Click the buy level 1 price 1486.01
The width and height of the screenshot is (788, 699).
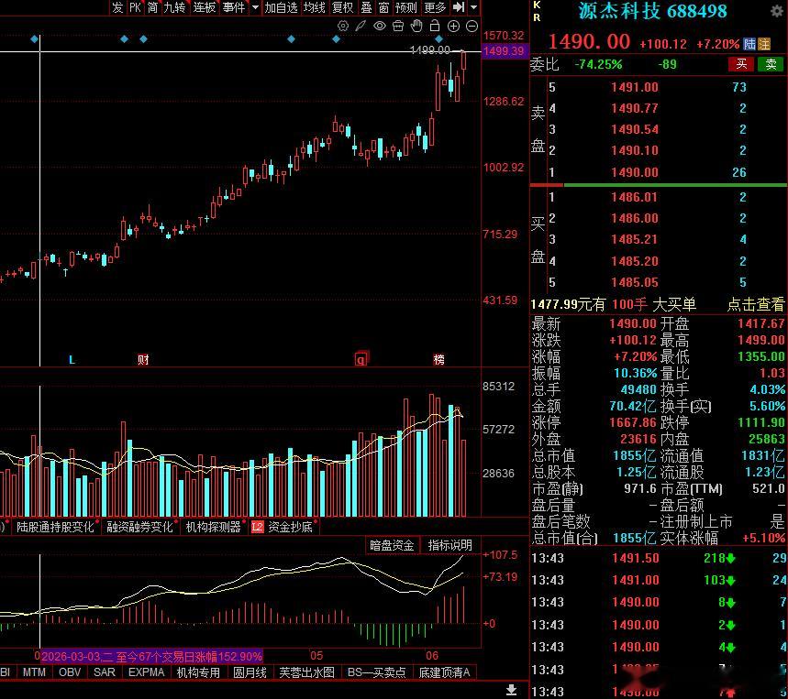(635, 197)
